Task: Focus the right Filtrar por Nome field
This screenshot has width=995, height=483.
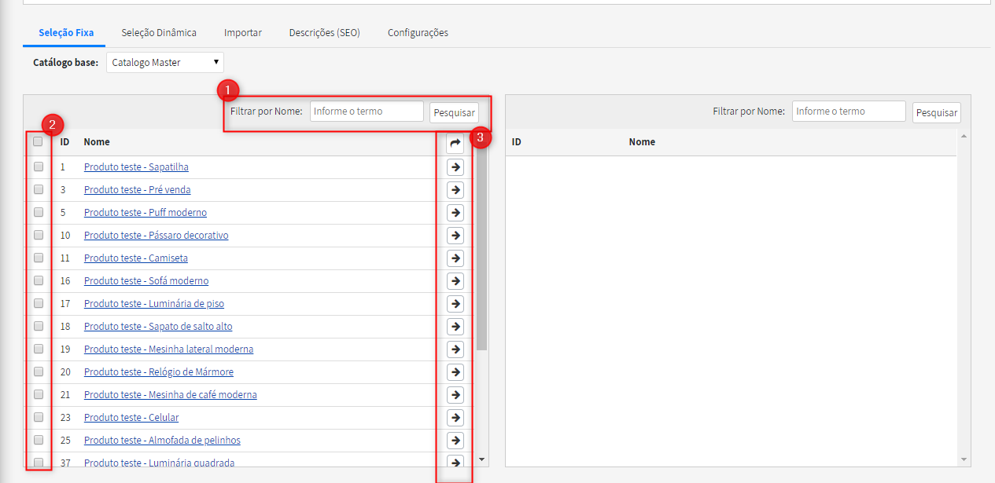Action: [849, 112]
